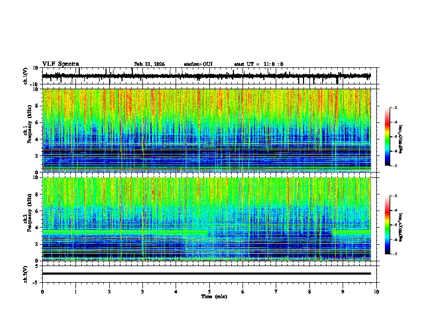Click the ch.2 color scale log(PSD) label
The image size is (424, 327).
[x=401, y=227]
